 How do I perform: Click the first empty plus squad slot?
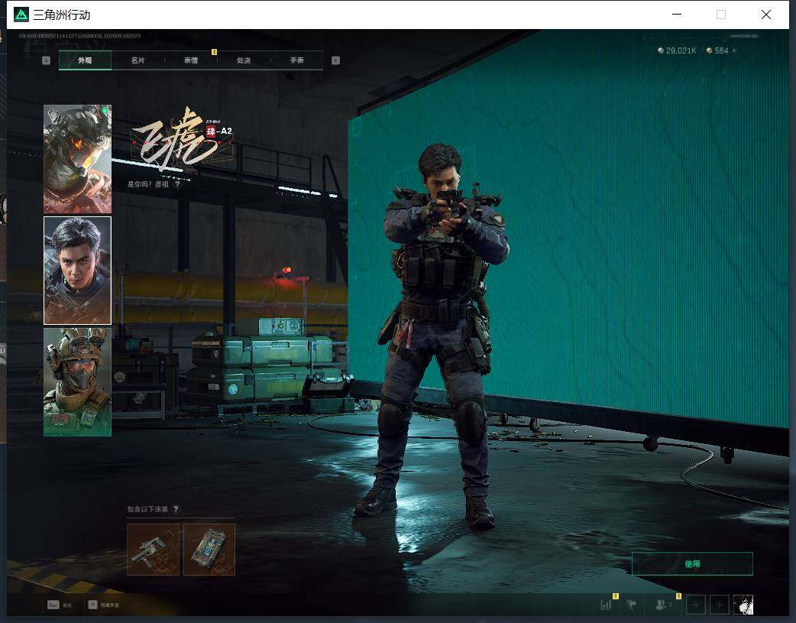coord(695,605)
